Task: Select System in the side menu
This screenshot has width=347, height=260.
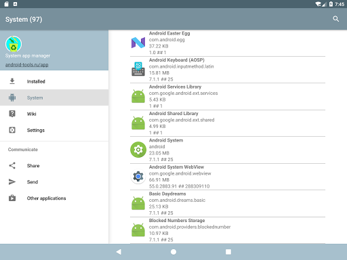Action: tap(54, 97)
